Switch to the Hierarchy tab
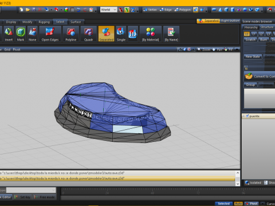 251,27
